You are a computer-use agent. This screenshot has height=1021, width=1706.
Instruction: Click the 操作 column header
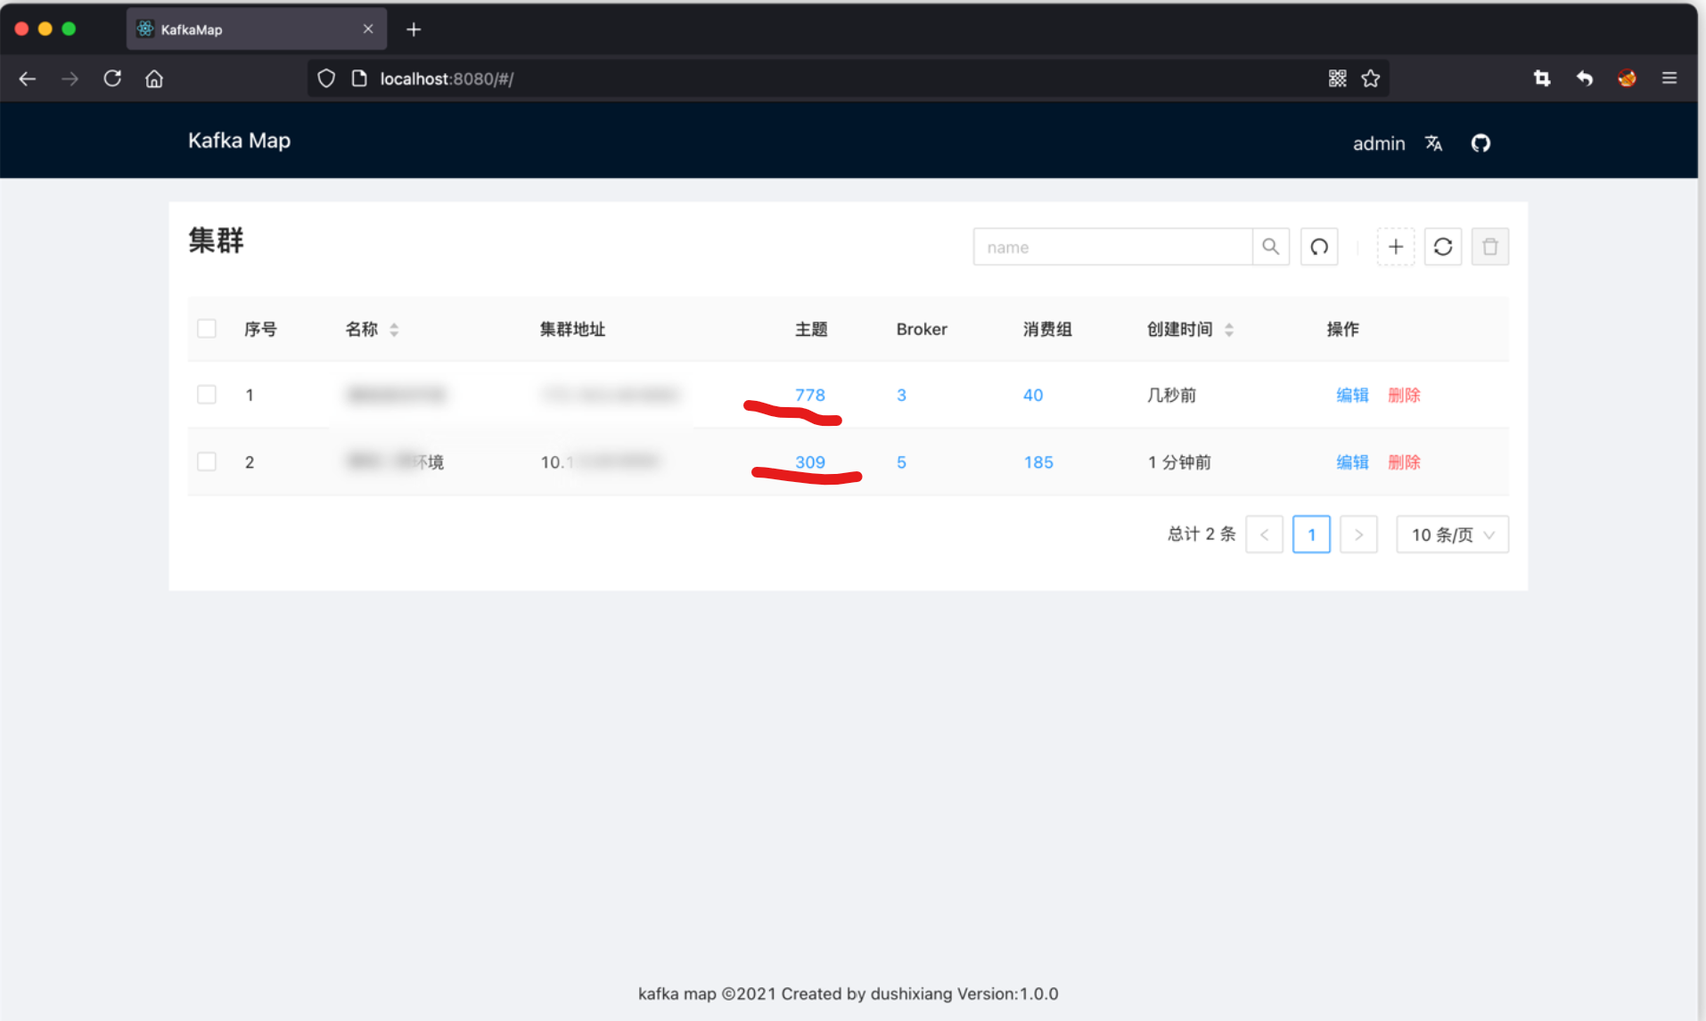coord(1342,329)
